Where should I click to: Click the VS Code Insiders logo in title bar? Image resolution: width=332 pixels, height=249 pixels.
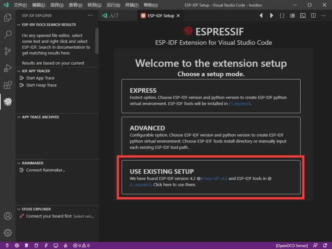[x=6, y=5]
